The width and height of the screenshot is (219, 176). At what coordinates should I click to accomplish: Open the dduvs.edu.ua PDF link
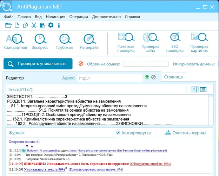[119, 151]
